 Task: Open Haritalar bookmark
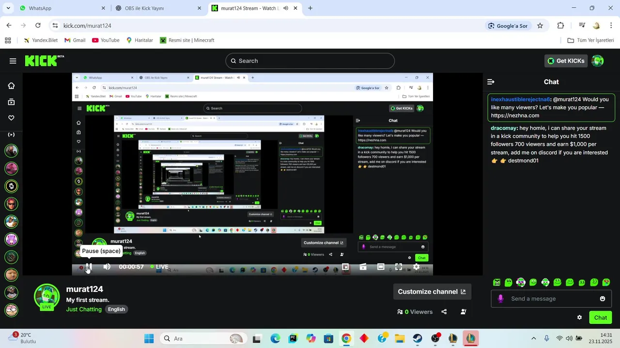(139, 40)
